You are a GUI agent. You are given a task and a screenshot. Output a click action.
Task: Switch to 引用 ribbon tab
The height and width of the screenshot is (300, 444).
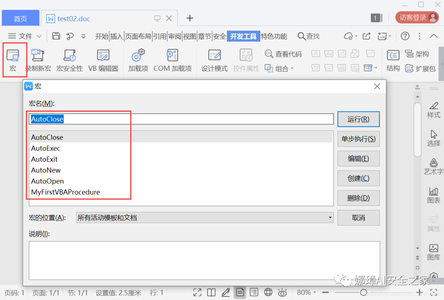point(160,36)
